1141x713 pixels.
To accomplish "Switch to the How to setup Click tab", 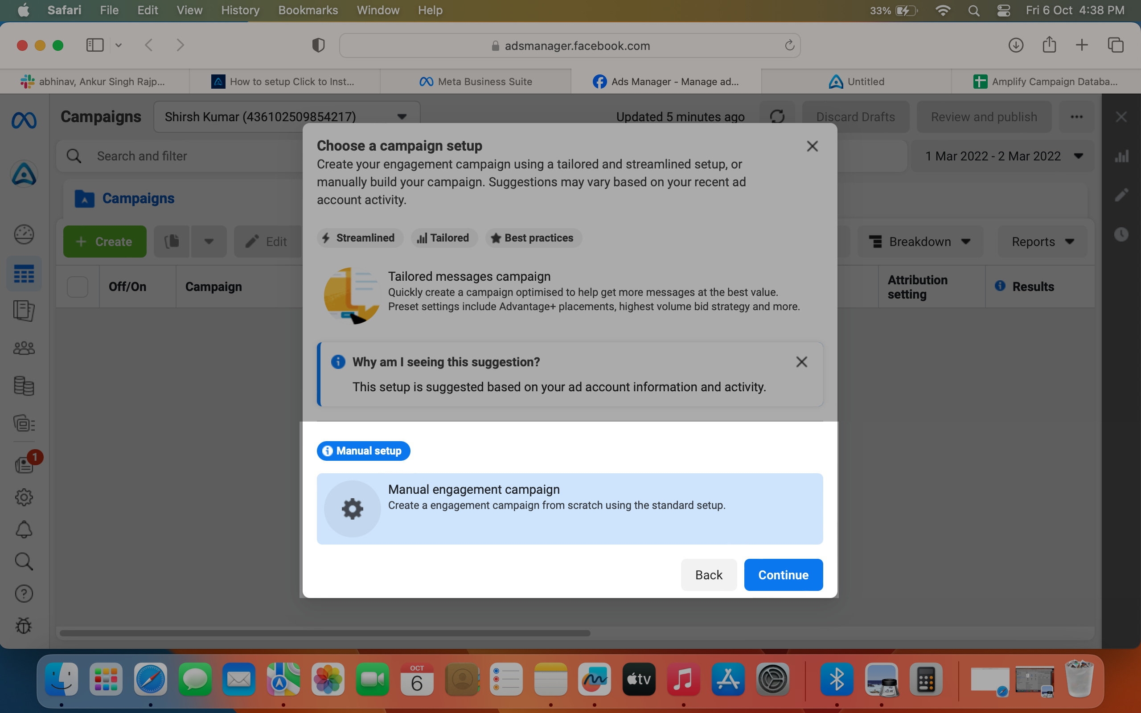I will pyautogui.click(x=284, y=82).
